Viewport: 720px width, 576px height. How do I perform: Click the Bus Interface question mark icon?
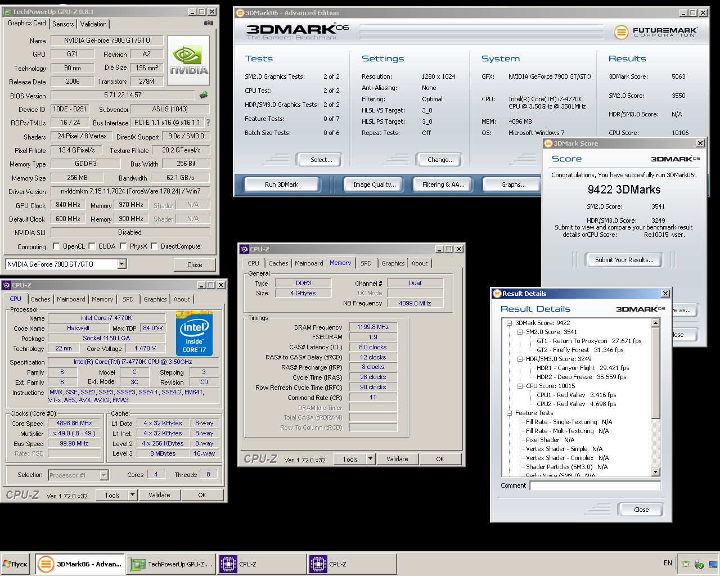tap(208, 122)
